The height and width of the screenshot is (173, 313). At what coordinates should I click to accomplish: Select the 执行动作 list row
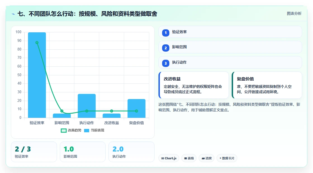tap(230, 63)
